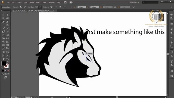The image size is (174, 98).
Task: Select the Pen tool in the tools panel
Action: coord(3,22)
